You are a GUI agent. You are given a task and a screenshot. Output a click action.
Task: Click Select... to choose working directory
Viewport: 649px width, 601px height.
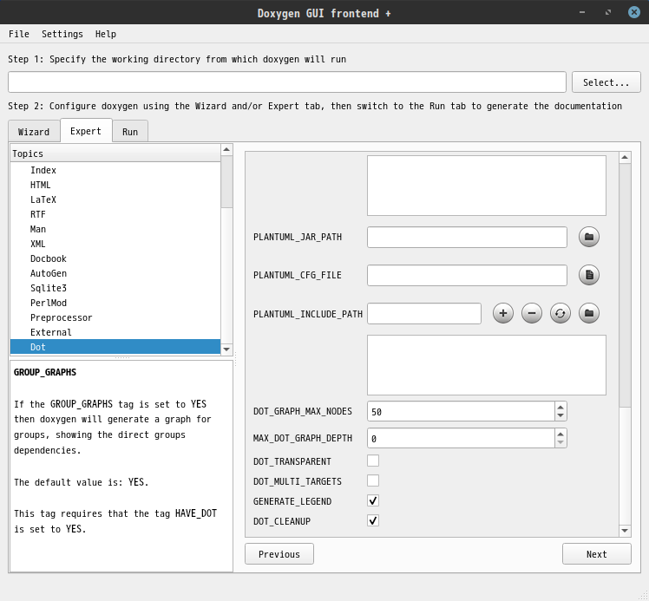[x=606, y=82]
